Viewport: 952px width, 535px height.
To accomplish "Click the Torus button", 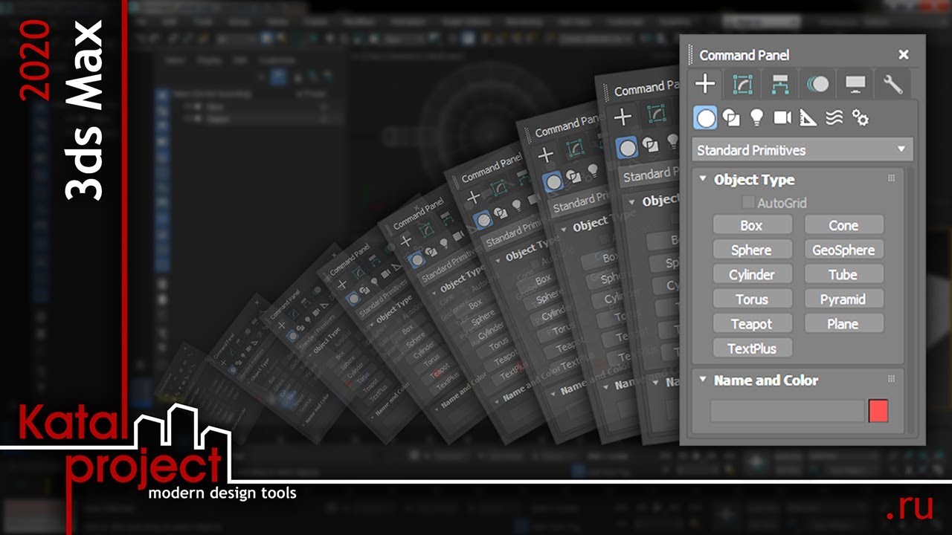I will pos(752,299).
